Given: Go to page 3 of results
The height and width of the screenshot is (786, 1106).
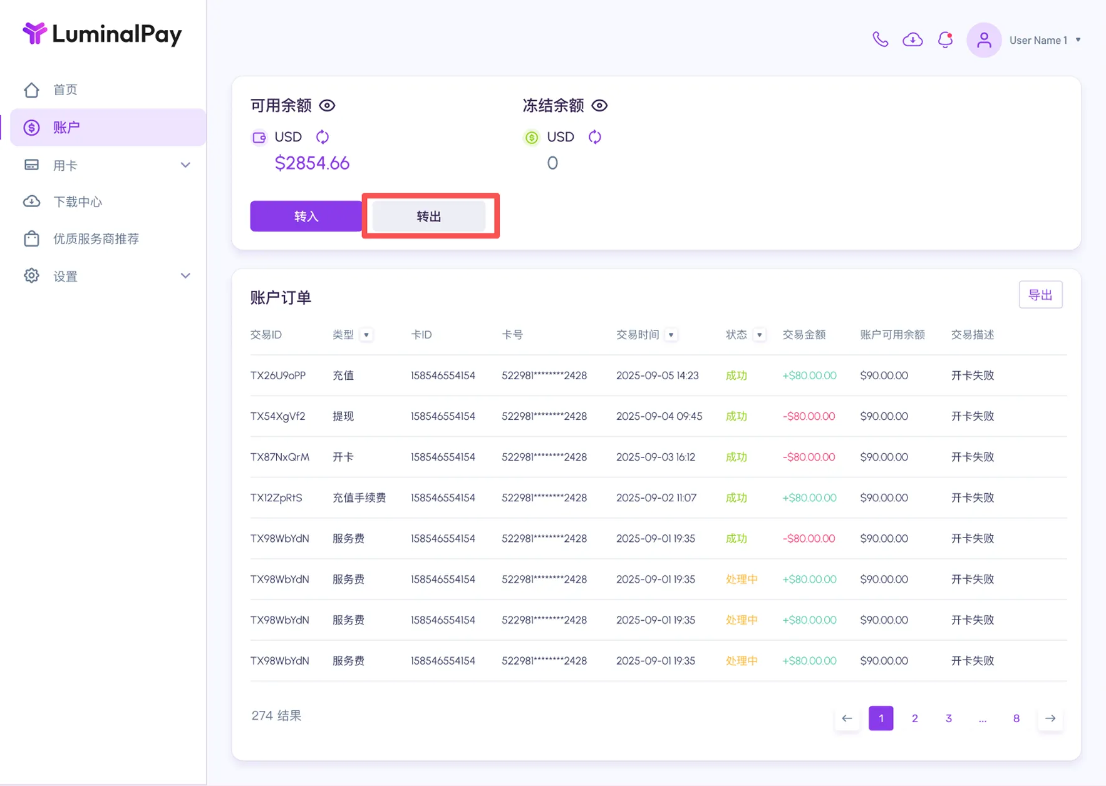Looking at the screenshot, I should click(x=948, y=718).
